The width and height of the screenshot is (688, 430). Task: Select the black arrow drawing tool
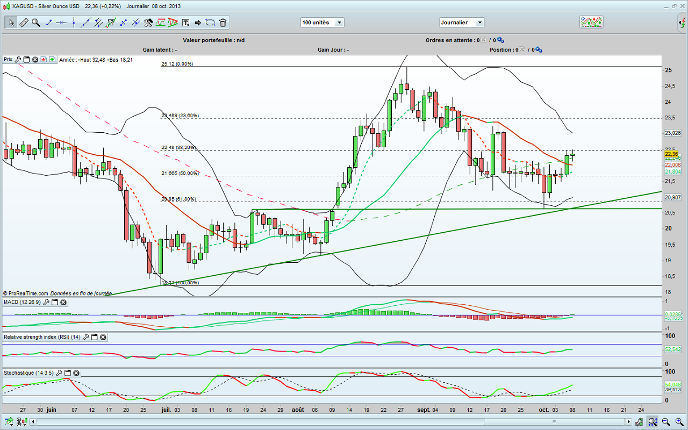click(x=197, y=23)
